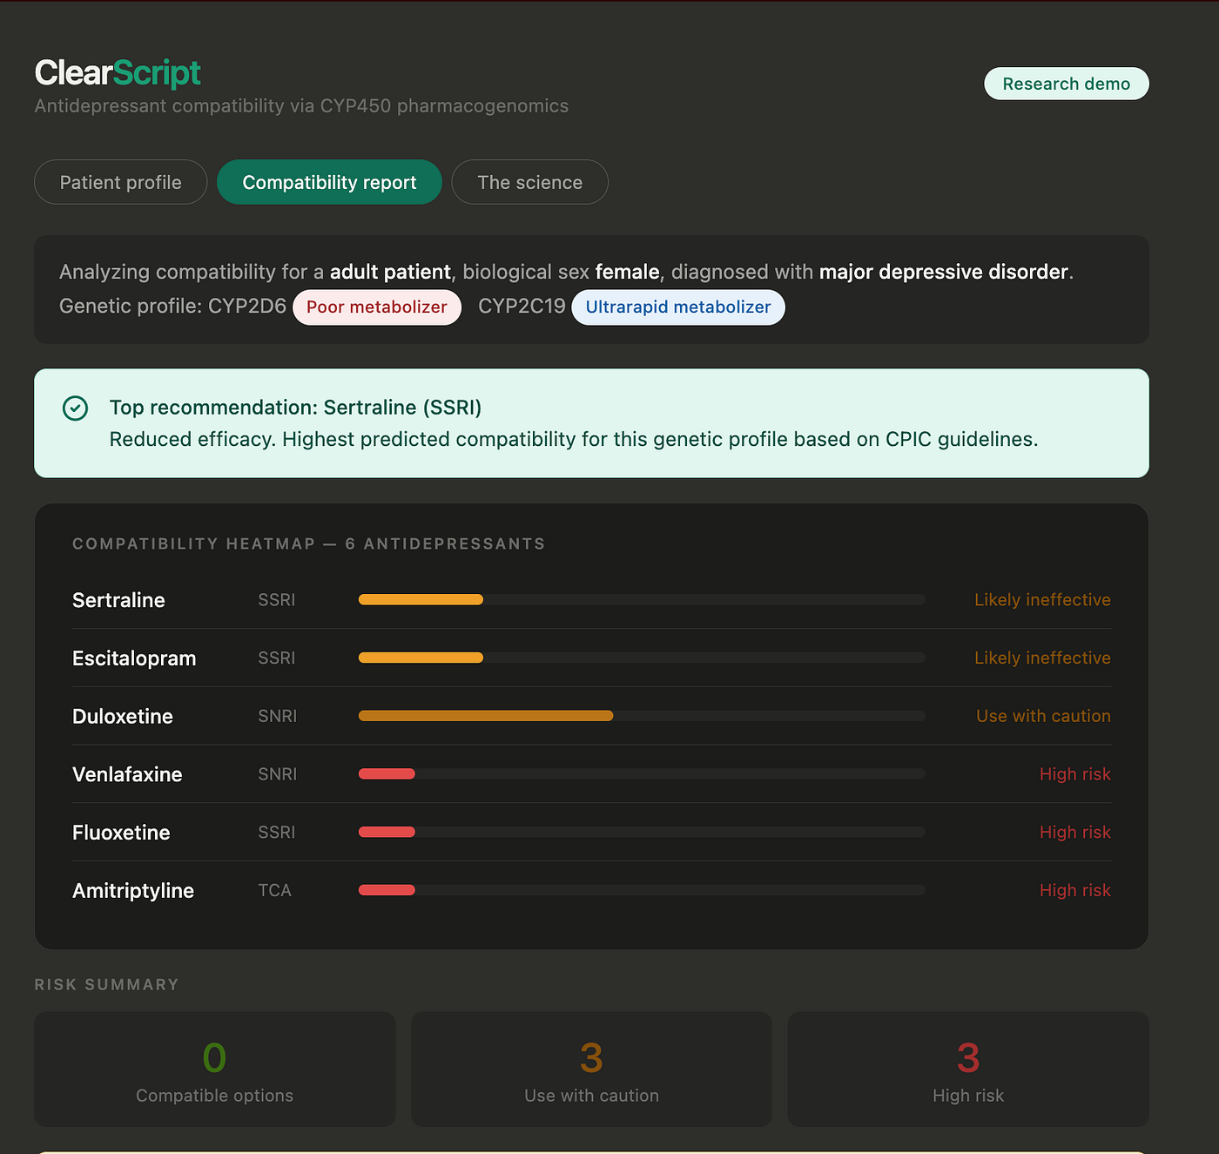Select the Fluoxetine drug name
The width and height of the screenshot is (1219, 1154).
(121, 833)
